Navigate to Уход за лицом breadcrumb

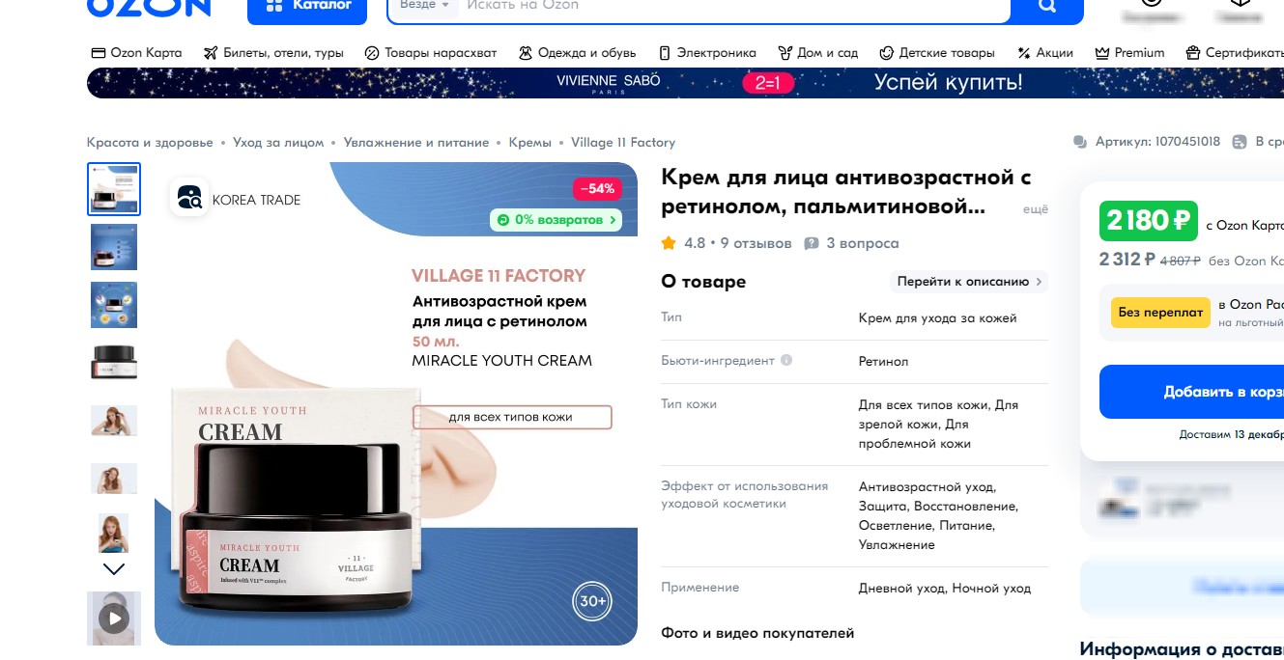(x=278, y=142)
